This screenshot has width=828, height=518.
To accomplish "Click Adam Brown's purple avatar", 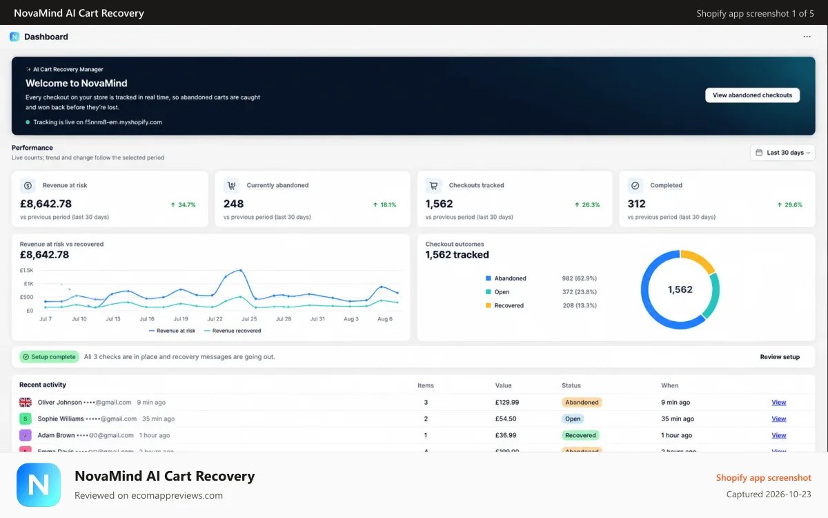I will coord(26,435).
